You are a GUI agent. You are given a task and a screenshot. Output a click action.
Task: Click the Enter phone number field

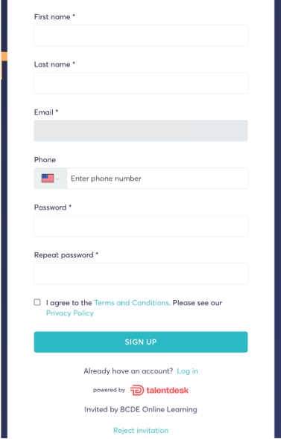point(157,179)
